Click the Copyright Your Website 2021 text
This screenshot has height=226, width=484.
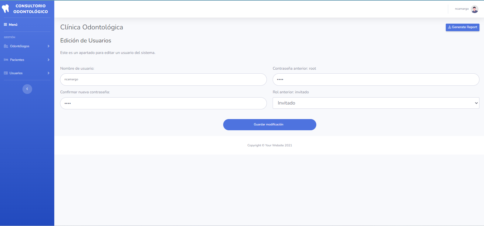(x=270, y=145)
